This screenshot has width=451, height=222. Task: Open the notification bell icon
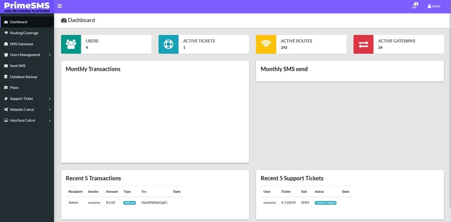pos(414,6)
